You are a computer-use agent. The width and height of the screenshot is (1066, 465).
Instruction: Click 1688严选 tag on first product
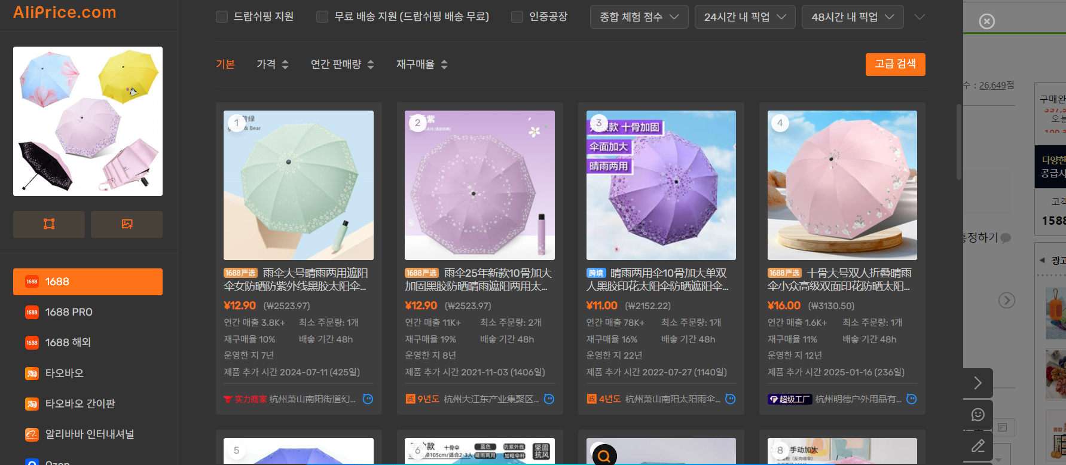pos(240,273)
